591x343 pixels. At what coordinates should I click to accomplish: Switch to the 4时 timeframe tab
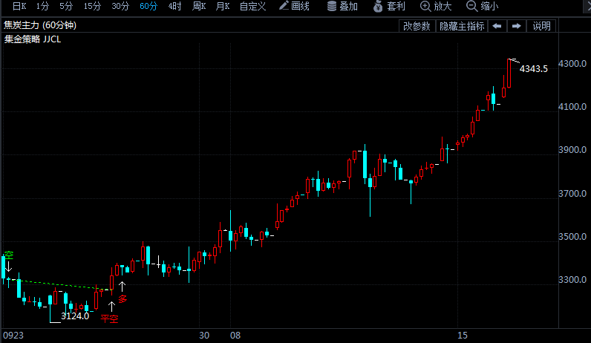pos(174,6)
